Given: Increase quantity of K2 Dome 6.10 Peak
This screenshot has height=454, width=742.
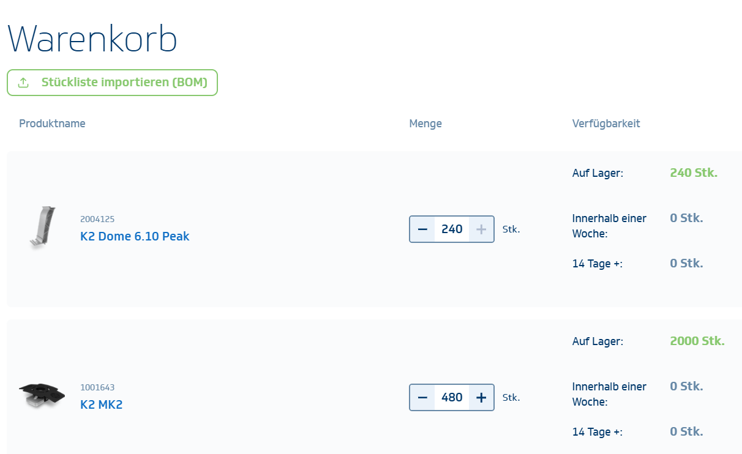Looking at the screenshot, I should (x=481, y=229).
